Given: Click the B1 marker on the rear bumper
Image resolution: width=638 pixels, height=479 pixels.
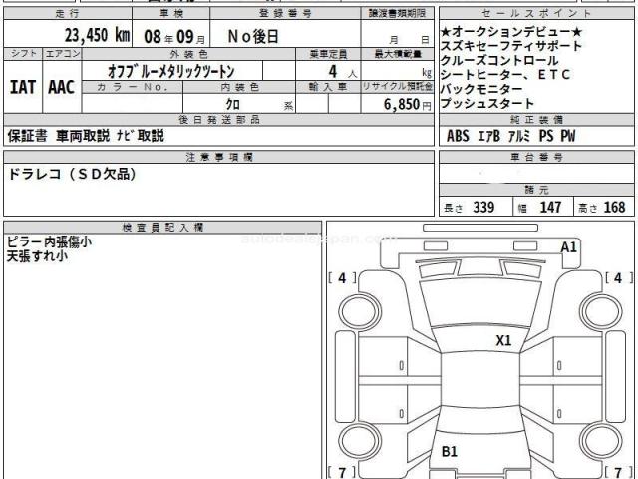Looking at the screenshot, I should click(x=450, y=452).
